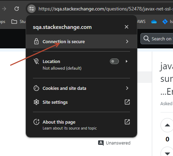
Task: Click Site settings external link icon
Action: click(127, 102)
